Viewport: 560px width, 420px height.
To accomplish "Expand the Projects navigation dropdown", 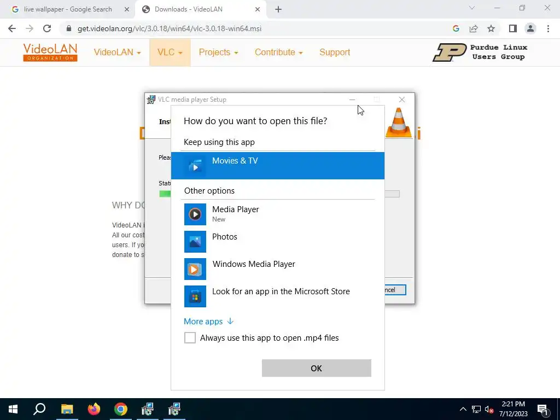I will (x=219, y=52).
